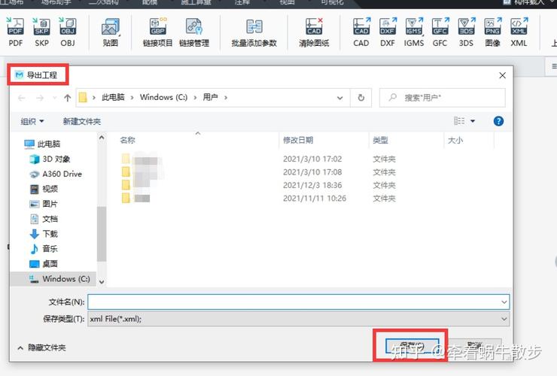Go back in dialog navigation
Image resolution: width=557 pixels, height=376 pixels.
21,98
